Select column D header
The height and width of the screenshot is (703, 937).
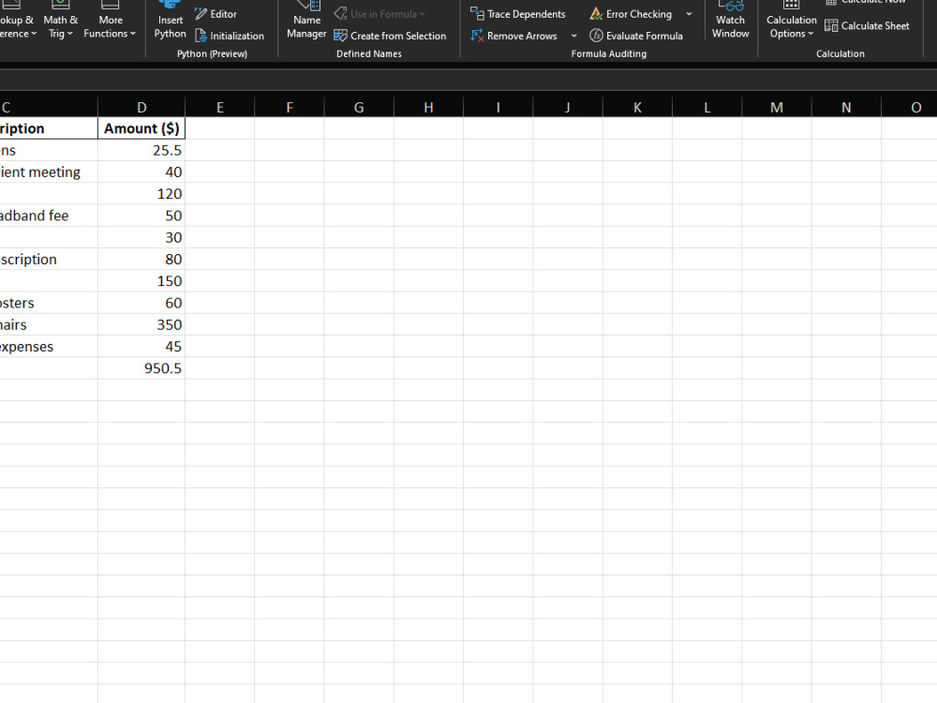pos(141,108)
